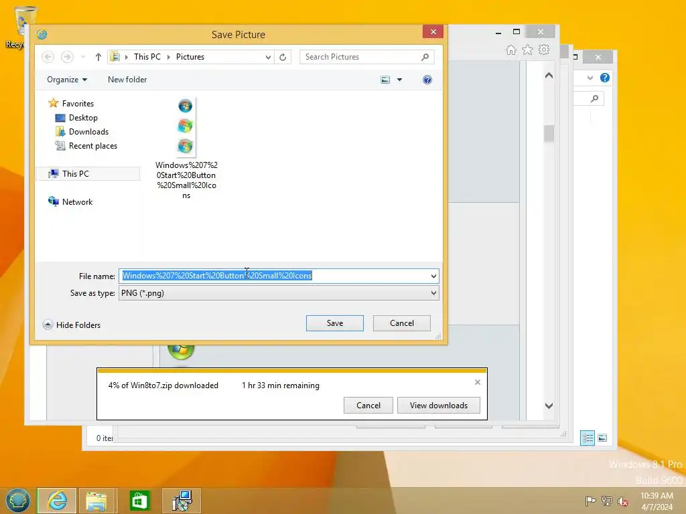Click the forward navigation arrow

67,57
